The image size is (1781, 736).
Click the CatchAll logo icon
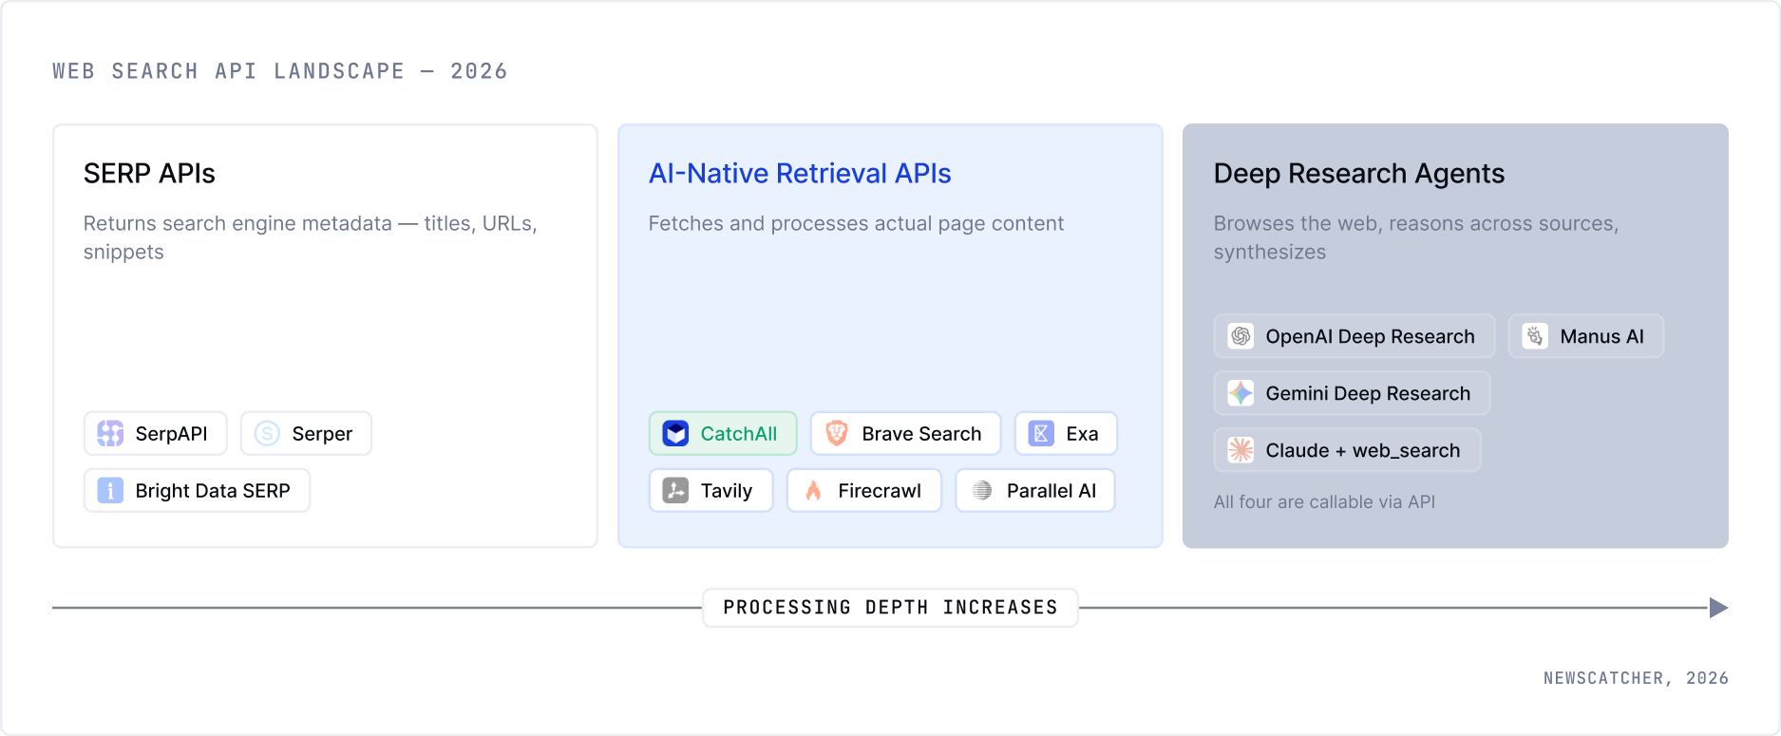[x=675, y=434]
